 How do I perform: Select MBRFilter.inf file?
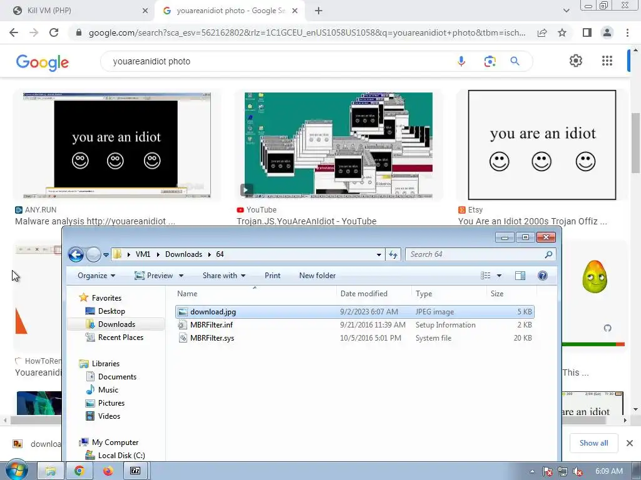click(354, 325)
